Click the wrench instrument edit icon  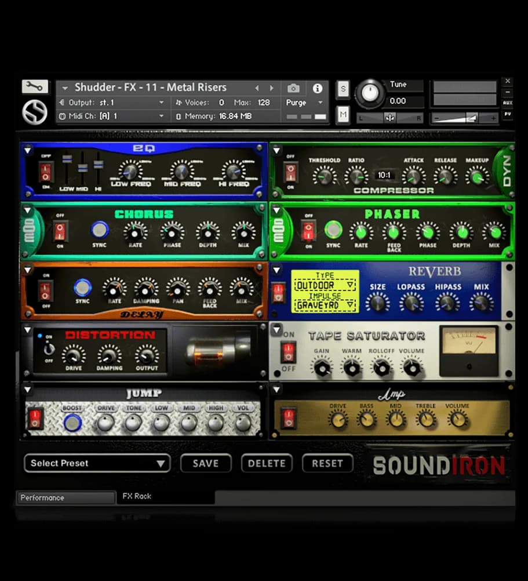[35, 87]
